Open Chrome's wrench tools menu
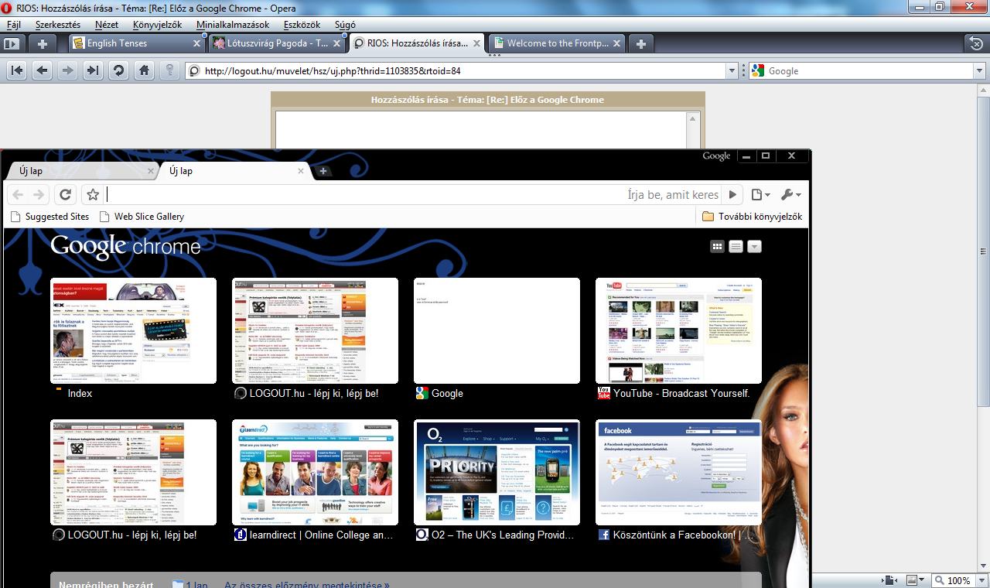Image resolution: width=990 pixels, height=588 pixels. [791, 195]
